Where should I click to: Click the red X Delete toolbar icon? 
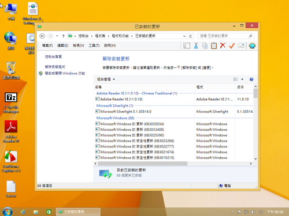click(x=223, y=46)
